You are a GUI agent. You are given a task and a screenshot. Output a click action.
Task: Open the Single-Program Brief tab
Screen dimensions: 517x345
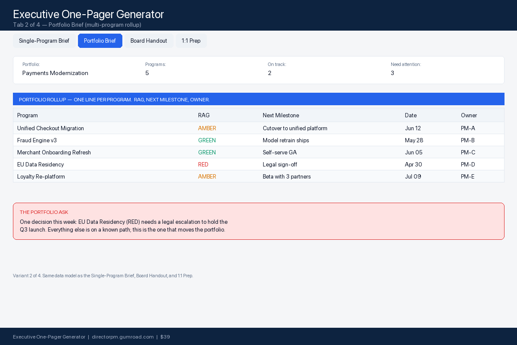tap(44, 41)
